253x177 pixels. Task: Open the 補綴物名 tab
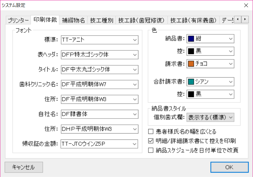tap(73, 21)
